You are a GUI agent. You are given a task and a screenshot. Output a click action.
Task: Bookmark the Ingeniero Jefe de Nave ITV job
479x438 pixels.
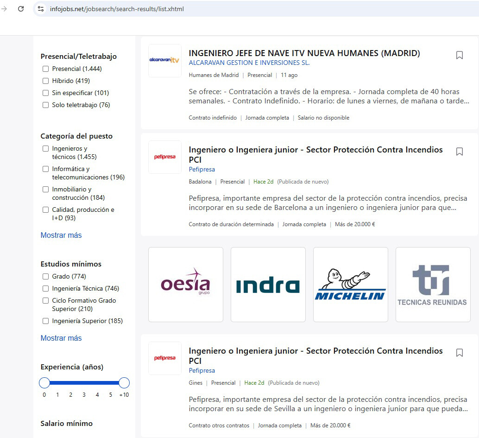click(459, 55)
